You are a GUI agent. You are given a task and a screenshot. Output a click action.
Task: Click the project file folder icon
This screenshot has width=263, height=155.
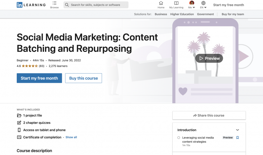(19, 116)
